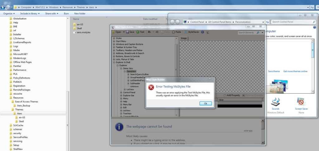
Task: Click the Themes breadcrumb in address bar
Action: 81,7
